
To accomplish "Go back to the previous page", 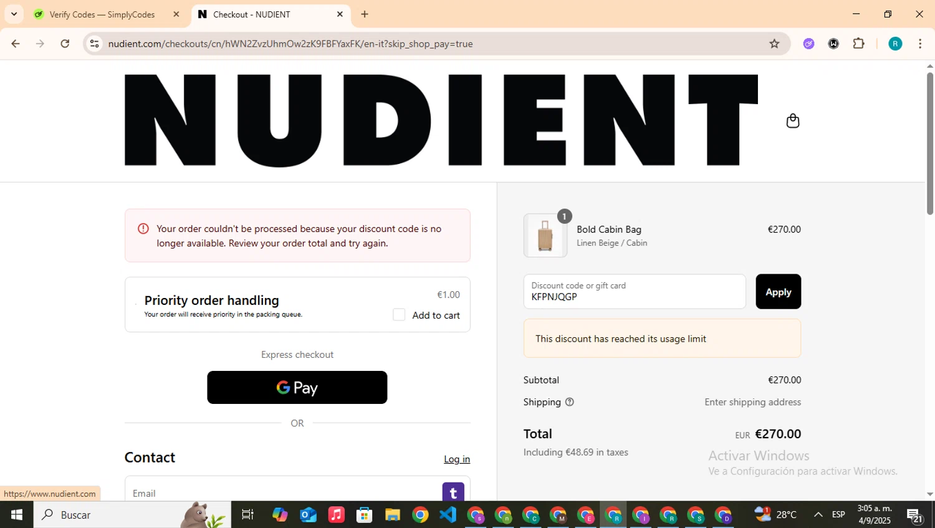I will (x=16, y=44).
